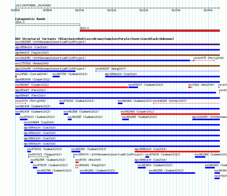Select the esv2757816 (Redon2006) variant label
Image resolution: width=227 pixels, height=196 pixels.
(x=32, y=64)
